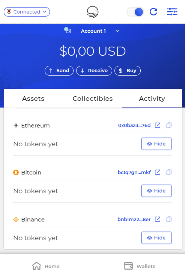The height and width of the screenshot is (276, 185).
Task: Open Binance address in external explorer
Action: pos(158,219)
